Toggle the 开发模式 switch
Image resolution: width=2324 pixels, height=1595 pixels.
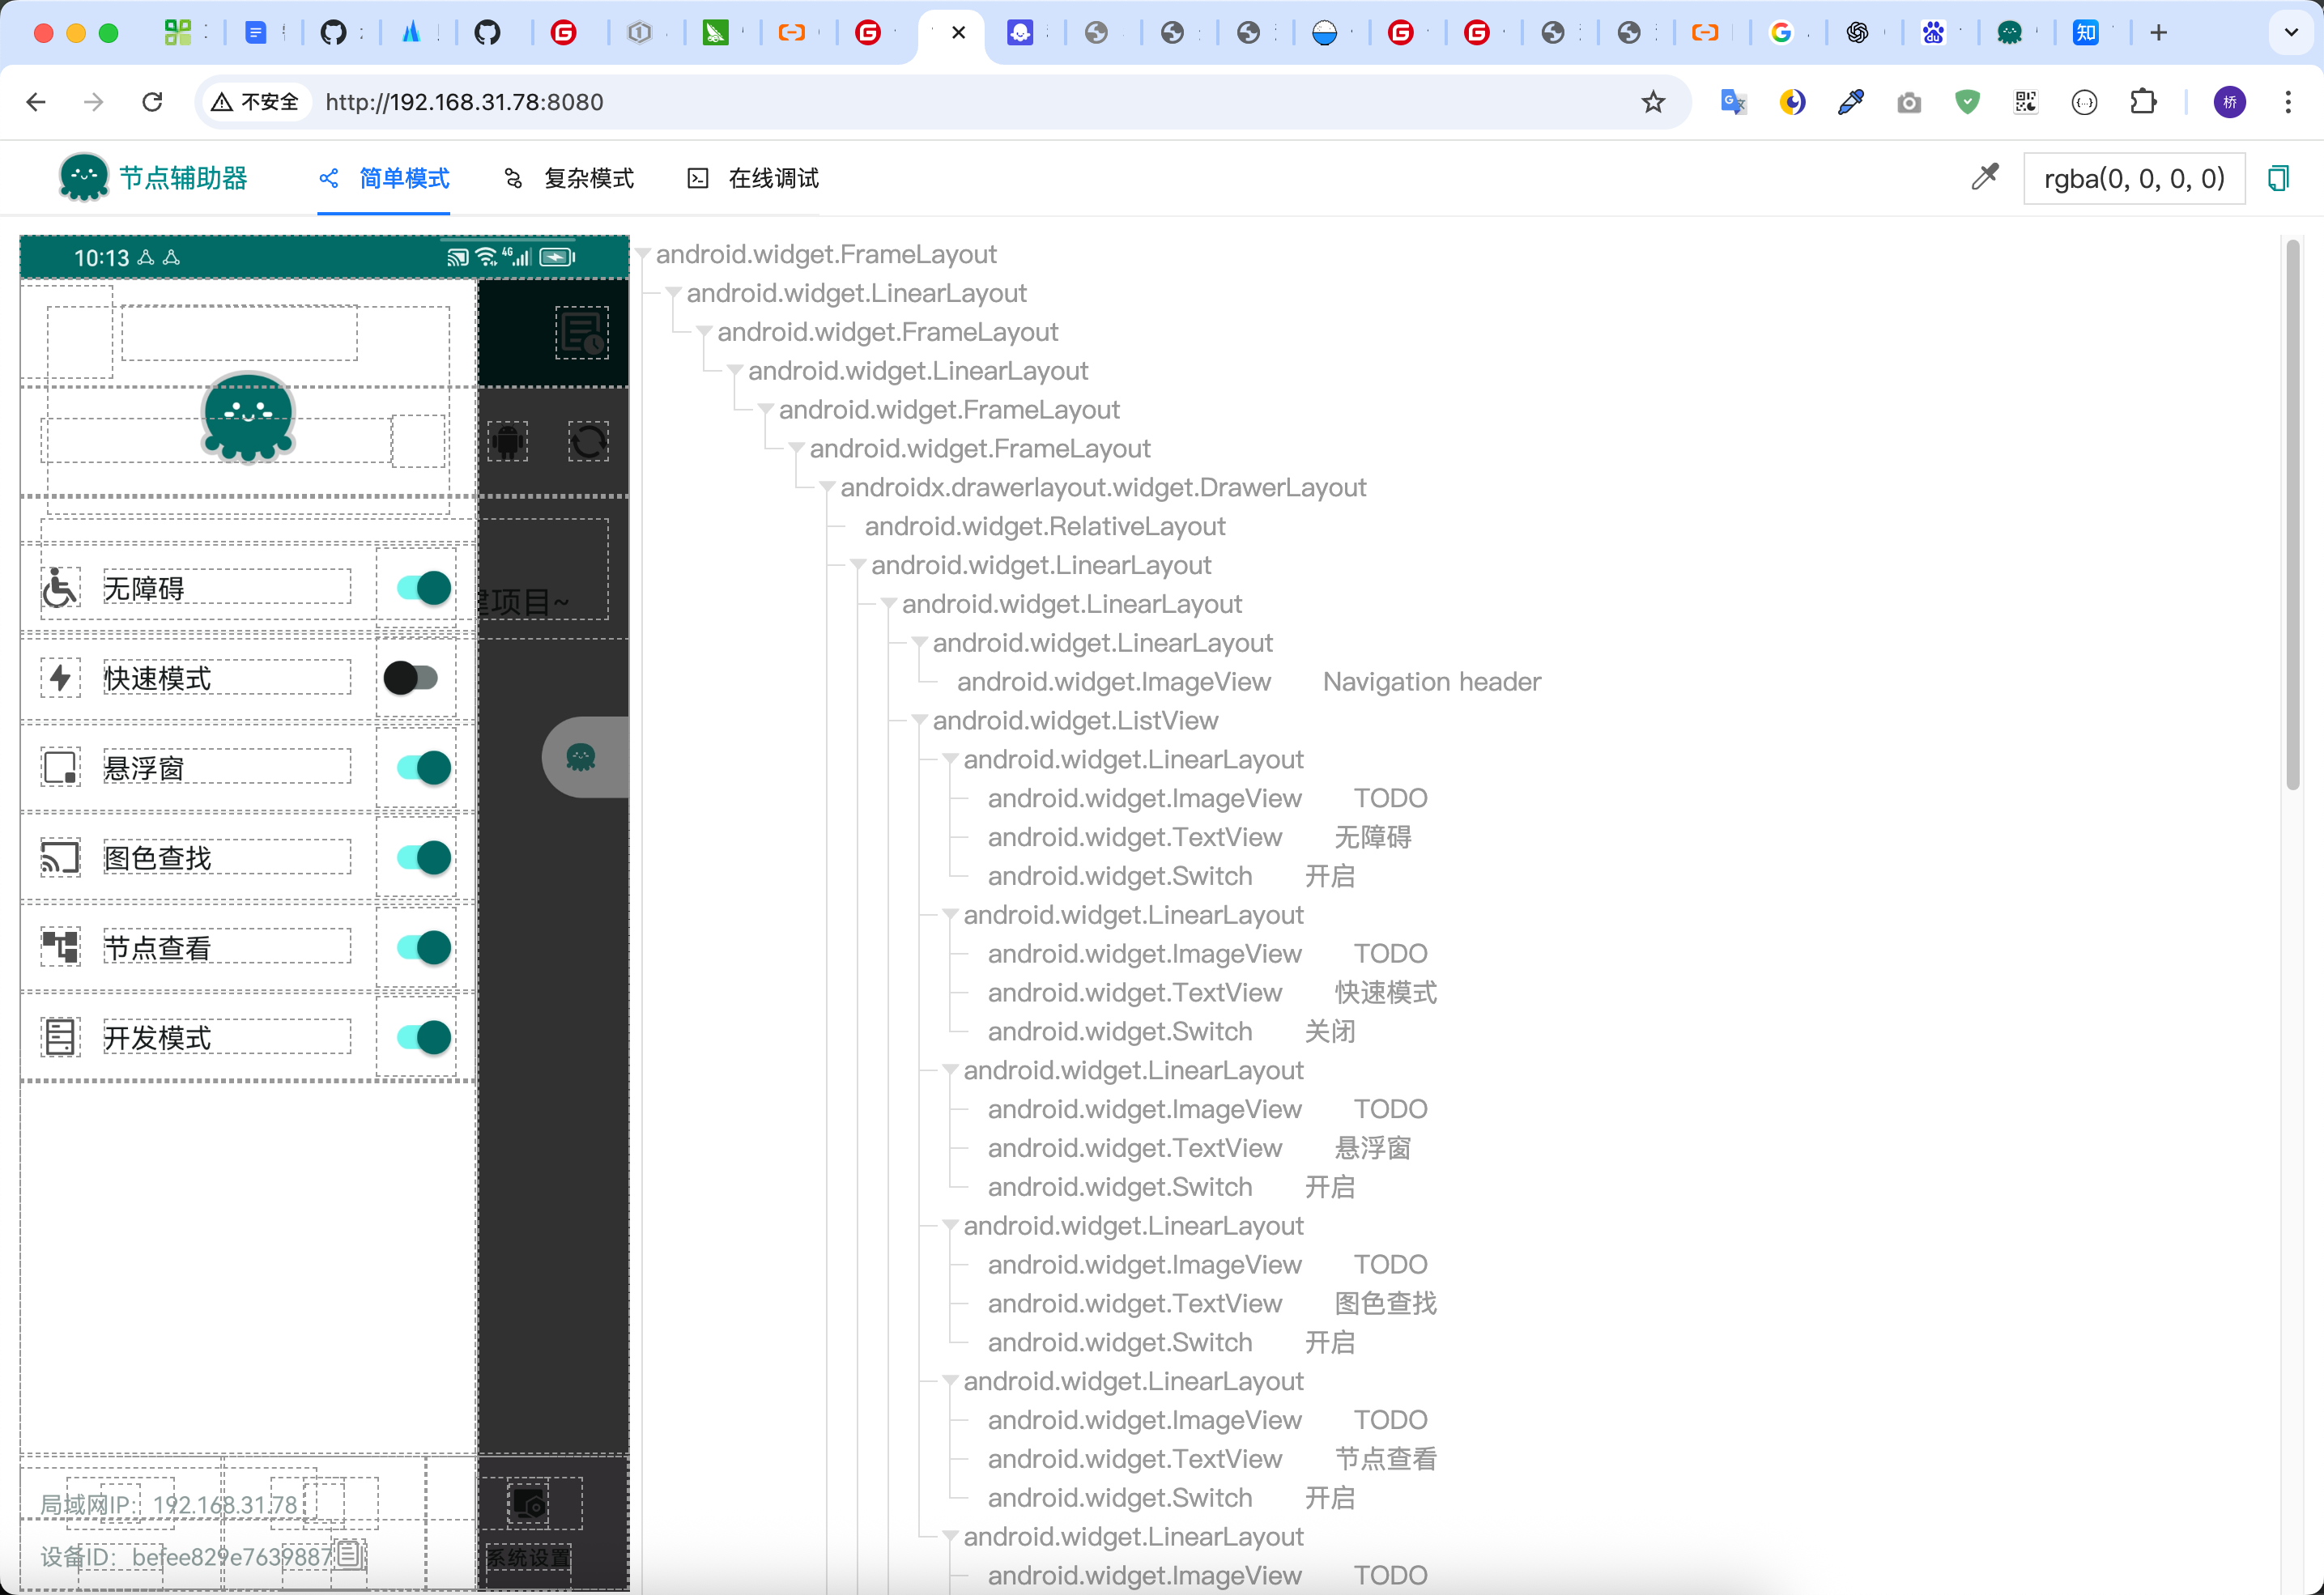click(x=423, y=1037)
